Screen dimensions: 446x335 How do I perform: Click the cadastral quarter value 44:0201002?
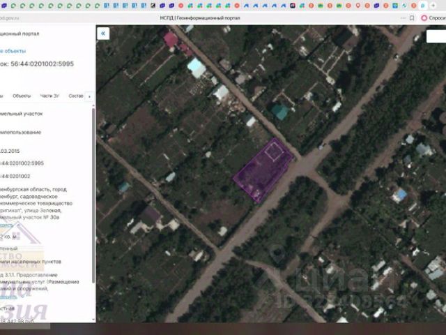coord(15,177)
